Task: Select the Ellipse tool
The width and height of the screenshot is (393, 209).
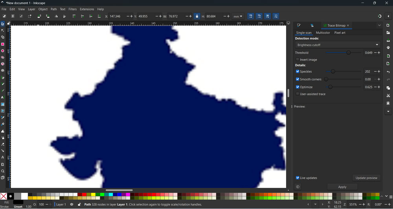Action: point(2,51)
